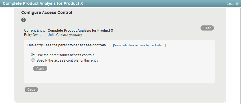Click the 'Use the parent folder access controls' label text
Screen dimensions: 241x104
[65, 55]
